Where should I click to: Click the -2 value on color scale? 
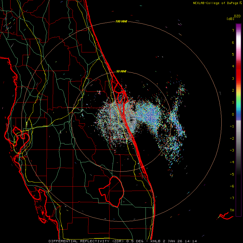pyautogui.click(x=232, y=138)
